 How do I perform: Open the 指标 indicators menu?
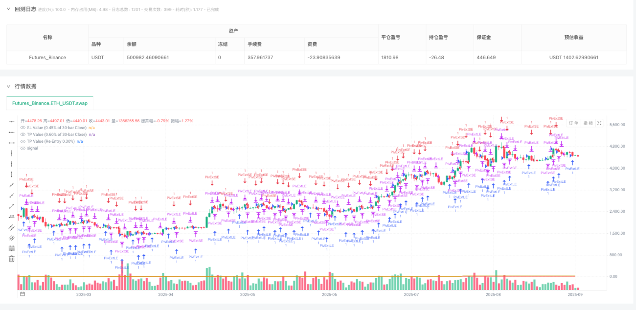(x=589, y=123)
